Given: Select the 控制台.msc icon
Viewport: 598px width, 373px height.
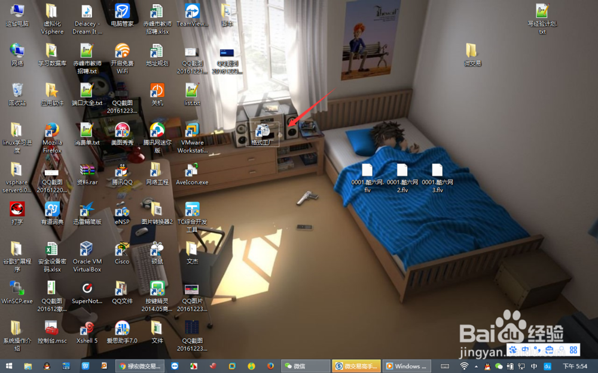Looking at the screenshot, I should [x=52, y=332].
